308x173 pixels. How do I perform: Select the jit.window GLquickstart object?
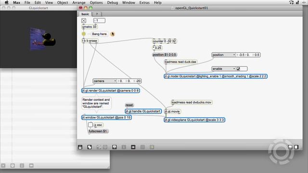(x=106, y=117)
